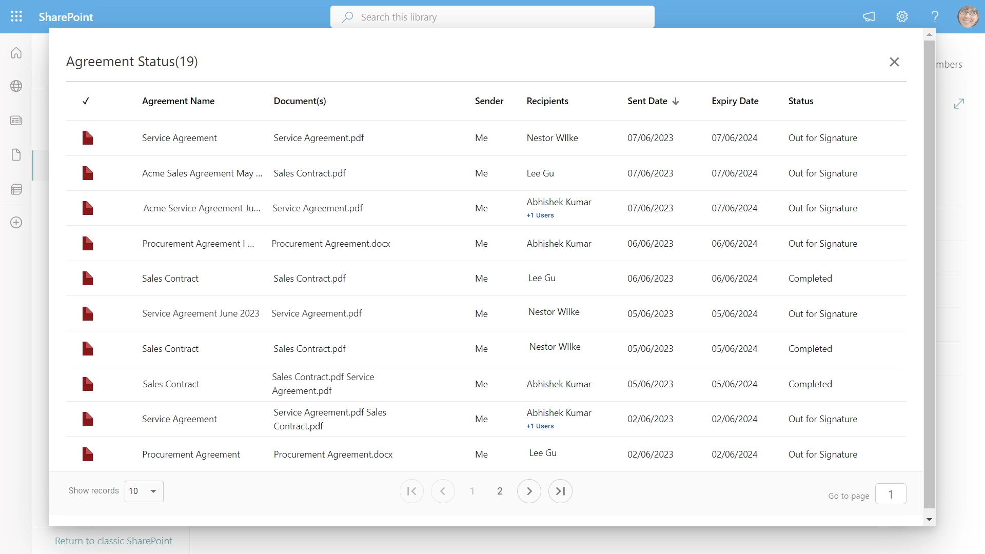The height and width of the screenshot is (554, 985).
Task: Open the megaphone feedback icon
Action: 869,17
